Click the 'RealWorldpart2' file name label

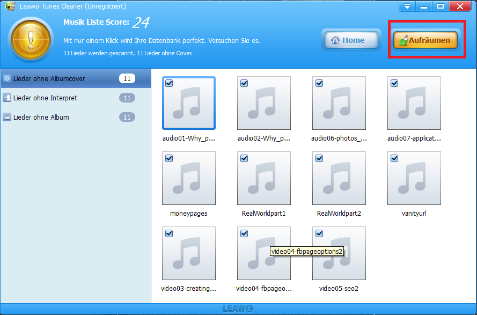[339, 214]
